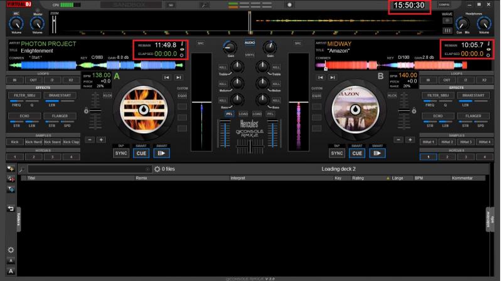Toggle the VINYL mode button
Viewport: 502px width, 281px height.
coord(250,55)
